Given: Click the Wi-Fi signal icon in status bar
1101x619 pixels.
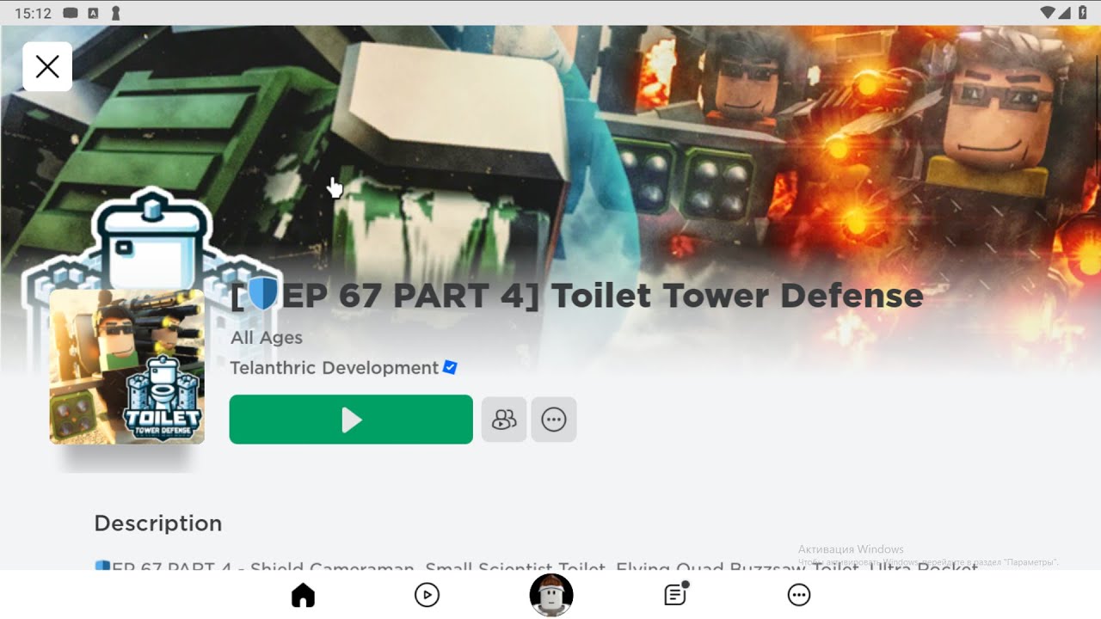Looking at the screenshot, I should point(1047,13).
